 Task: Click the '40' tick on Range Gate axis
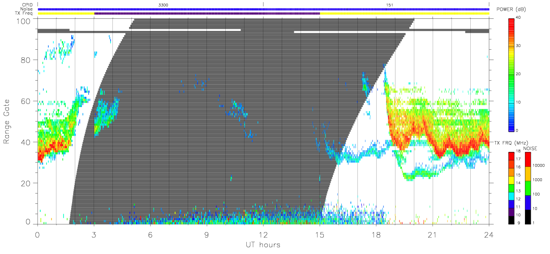(x=26, y=142)
